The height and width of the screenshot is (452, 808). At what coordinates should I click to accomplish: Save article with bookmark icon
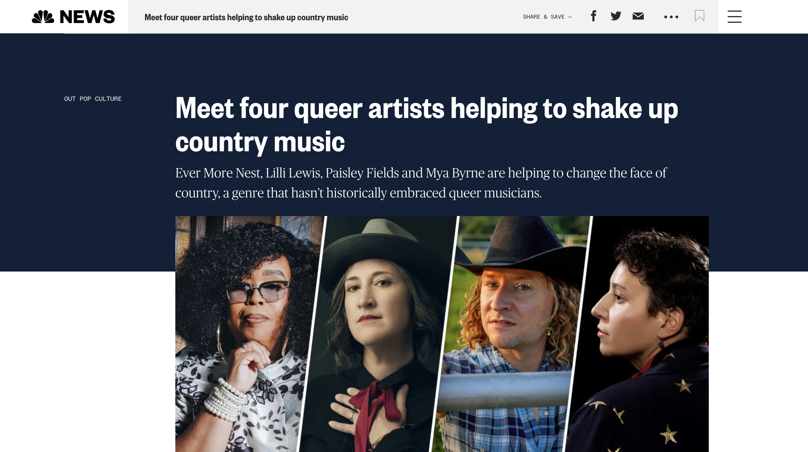pyautogui.click(x=699, y=16)
